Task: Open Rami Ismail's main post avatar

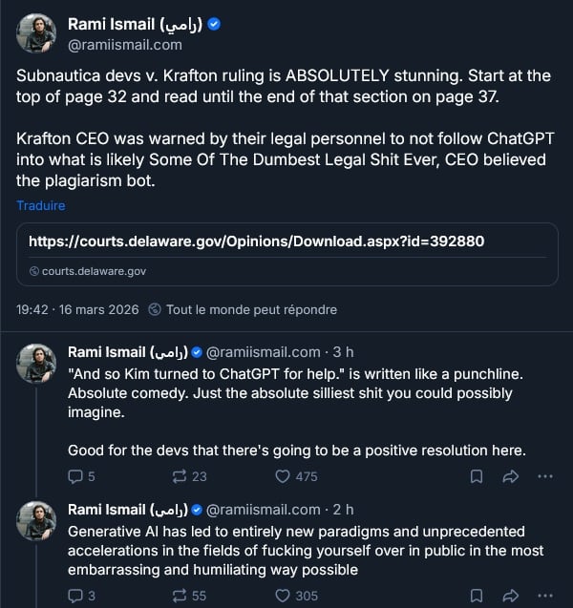Action: click(36, 33)
